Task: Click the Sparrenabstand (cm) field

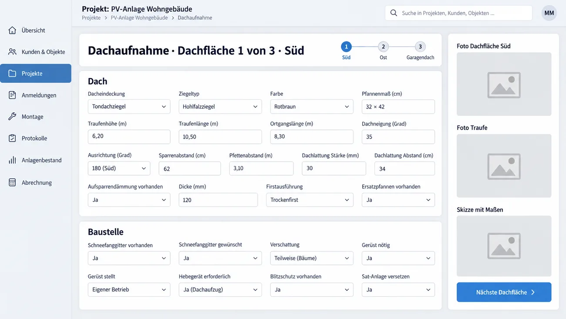Action: pyautogui.click(x=190, y=169)
